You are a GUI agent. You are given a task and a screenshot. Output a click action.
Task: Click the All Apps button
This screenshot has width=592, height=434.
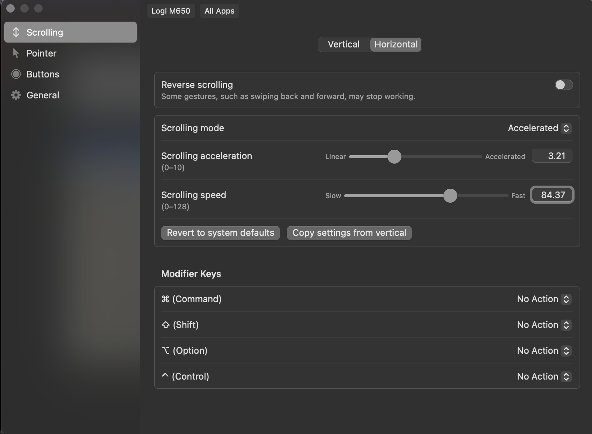220,11
